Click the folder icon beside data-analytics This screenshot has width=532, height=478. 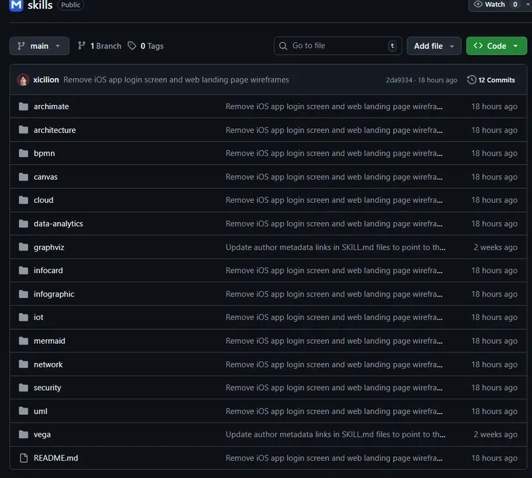(23, 223)
